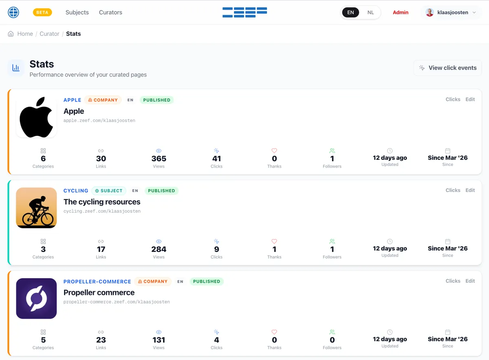Click the Clicks cursor icon on the cycling card
Image resolution: width=489 pixels, height=360 pixels.
[216, 242]
